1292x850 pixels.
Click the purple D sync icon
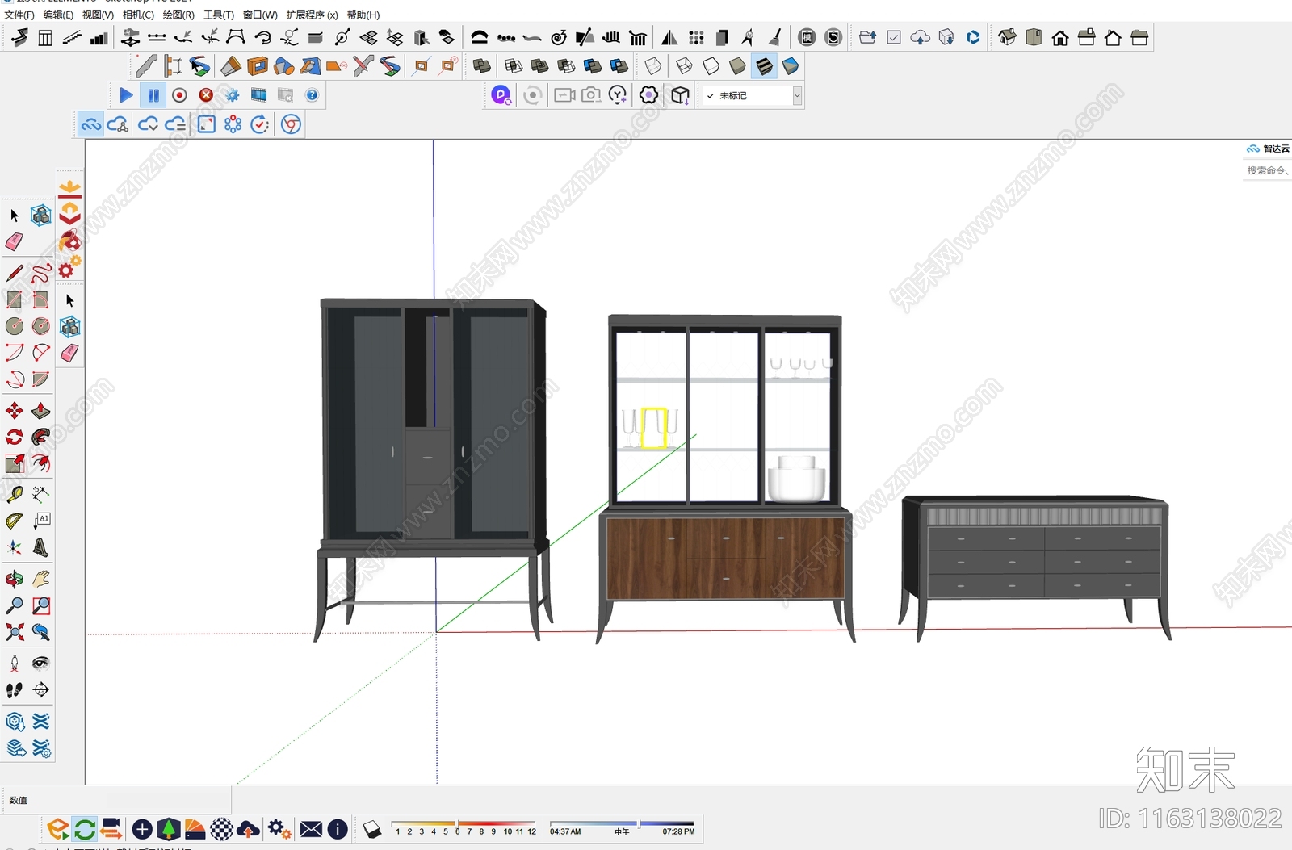coord(501,95)
